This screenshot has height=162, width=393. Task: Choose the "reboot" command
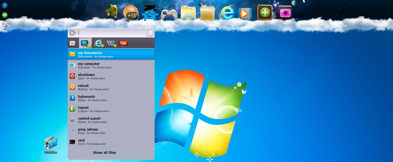111,87
